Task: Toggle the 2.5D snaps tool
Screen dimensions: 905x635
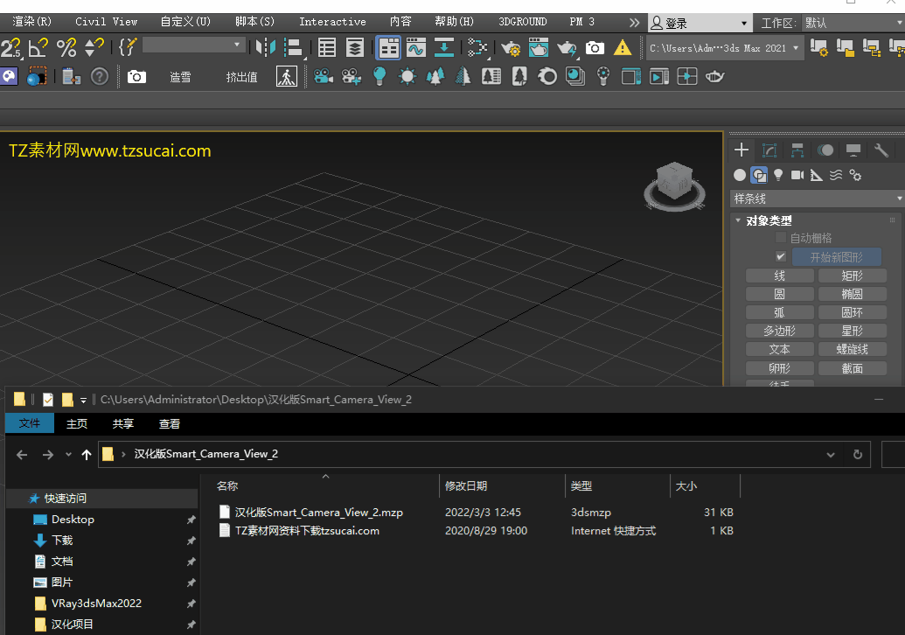Action: pyautogui.click(x=10, y=47)
